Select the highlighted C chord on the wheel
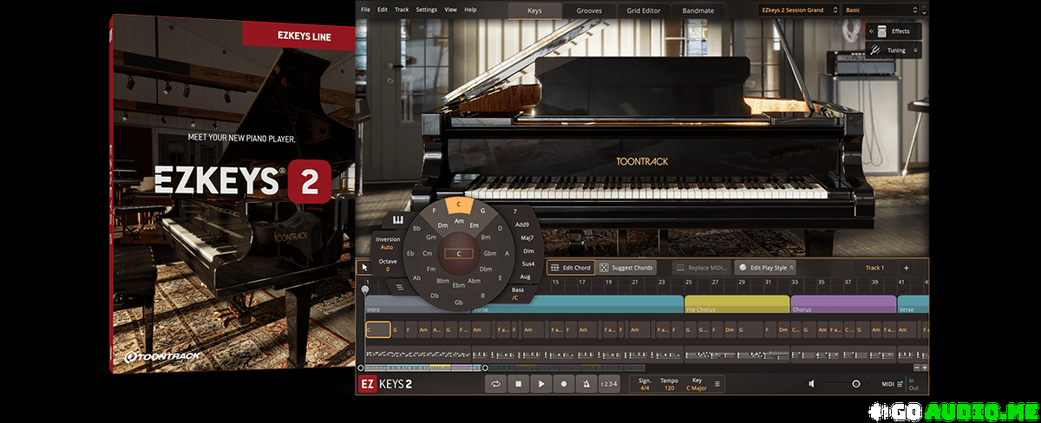Viewport: 1041px width, 423px height. pos(459,205)
